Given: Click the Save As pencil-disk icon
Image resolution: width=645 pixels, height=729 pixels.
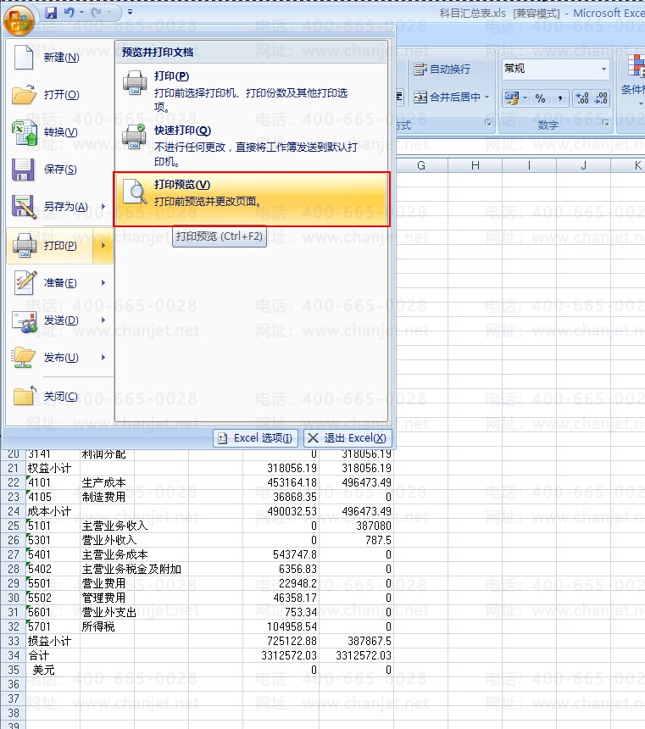Looking at the screenshot, I should [x=25, y=207].
